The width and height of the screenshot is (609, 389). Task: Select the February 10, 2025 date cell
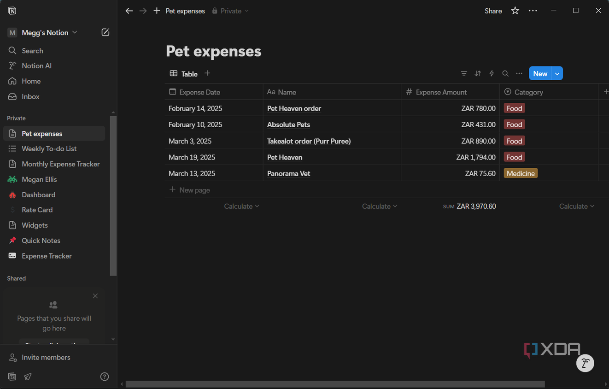click(214, 124)
